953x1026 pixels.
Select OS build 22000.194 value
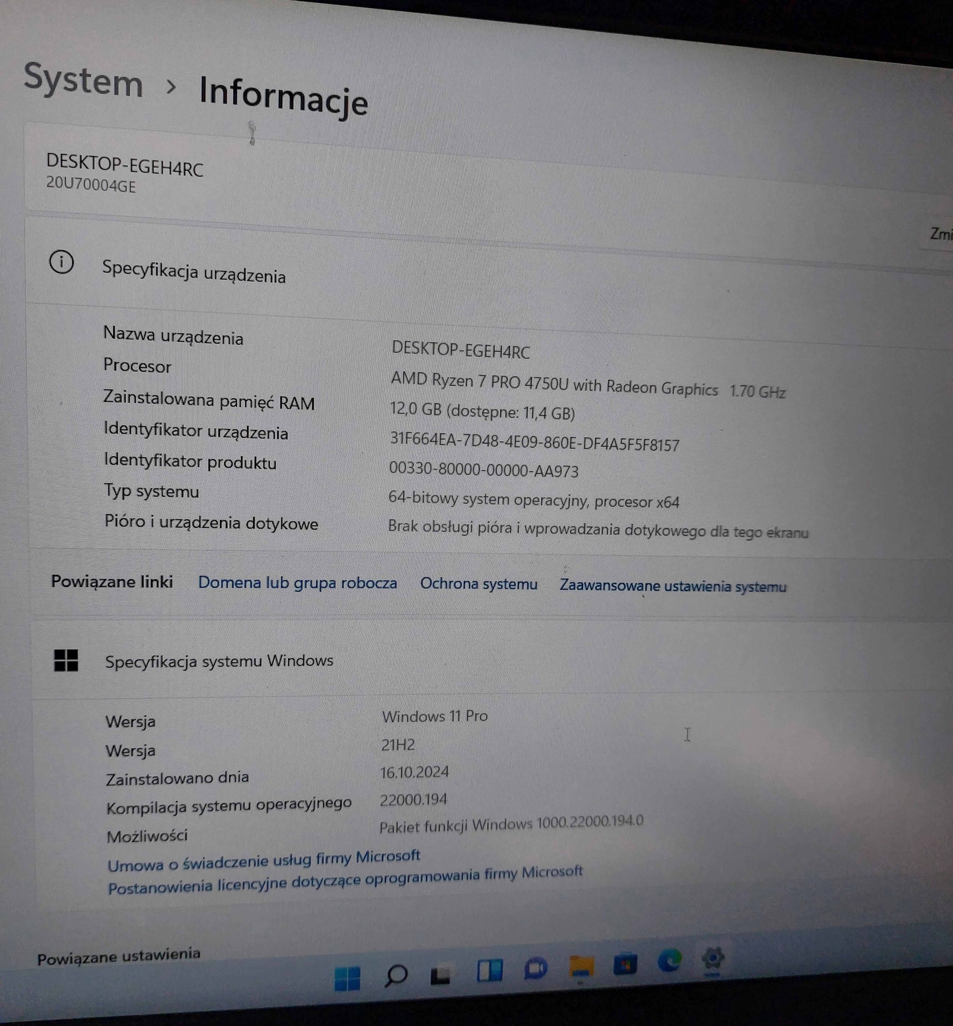coord(414,800)
